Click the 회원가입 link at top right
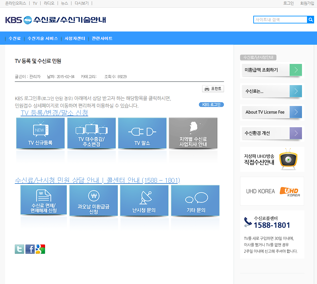The width and height of the screenshot is (317, 284). (x=307, y=3)
